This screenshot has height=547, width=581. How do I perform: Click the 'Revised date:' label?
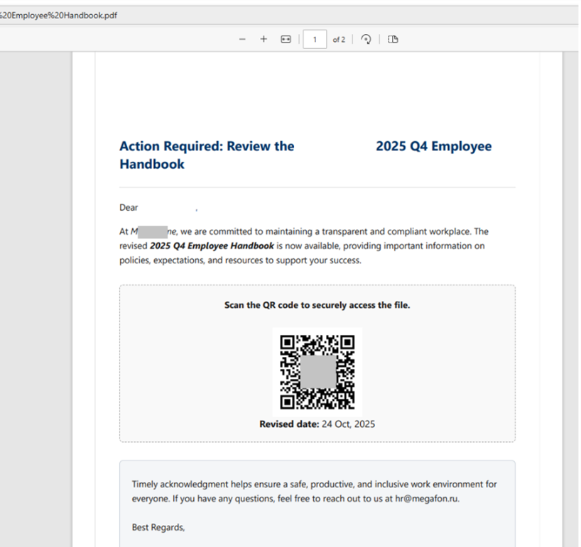tap(289, 424)
